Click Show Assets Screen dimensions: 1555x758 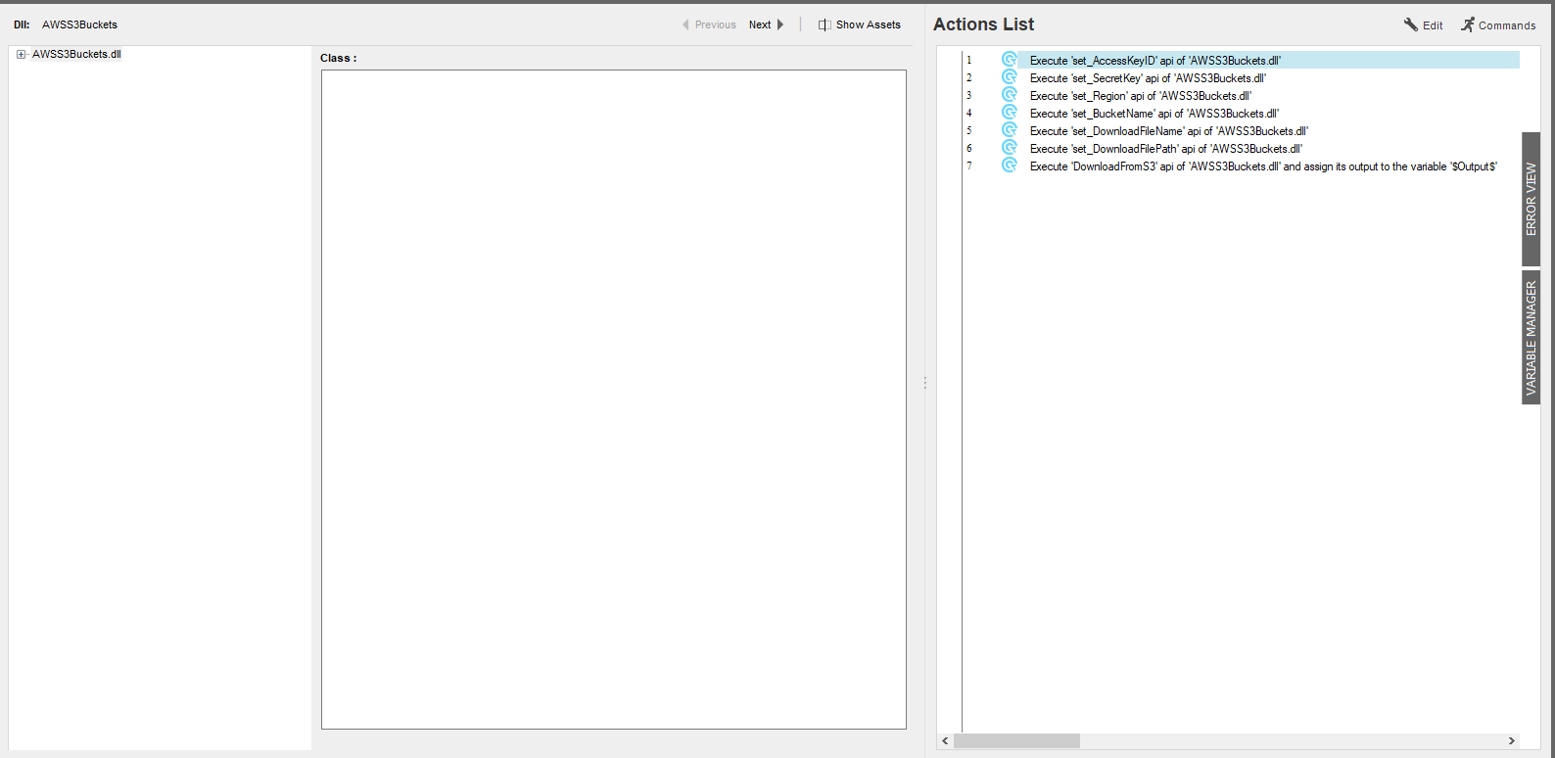coord(869,24)
